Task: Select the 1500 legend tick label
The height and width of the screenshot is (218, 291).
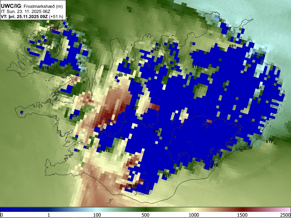Action: [x=242, y=215]
